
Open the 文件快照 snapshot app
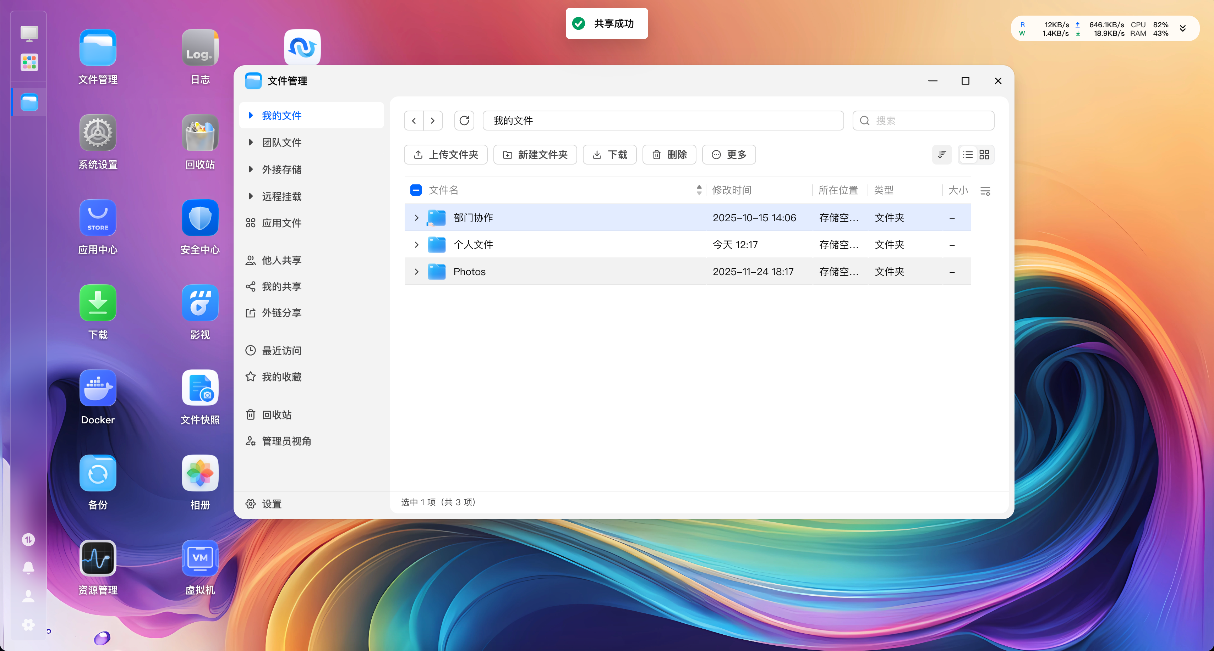(200, 388)
